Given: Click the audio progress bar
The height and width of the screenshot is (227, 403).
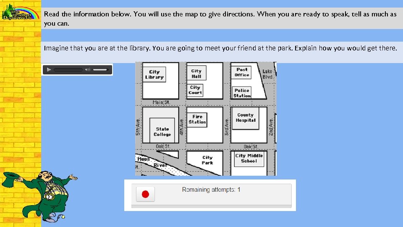Looking at the screenshot, I should (68, 69).
